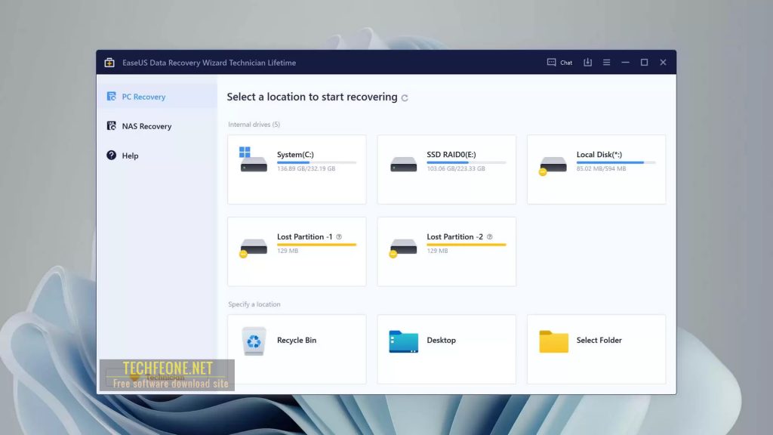Click the info icon beside Lost Partition -1
Image resolution: width=773 pixels, height=435 pixels.
point(339,236)
